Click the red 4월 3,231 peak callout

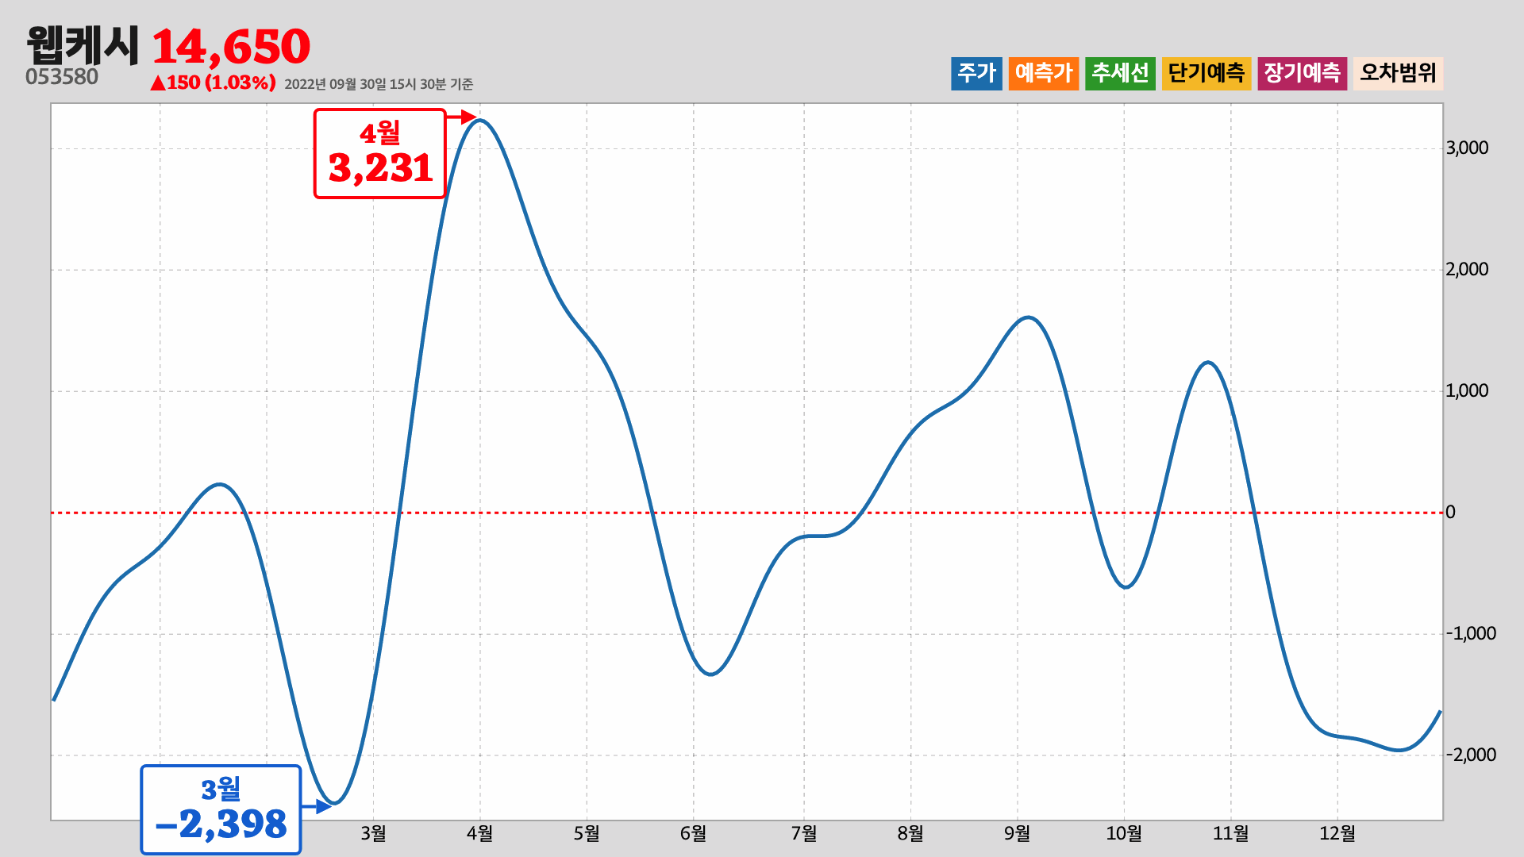point(379,153)
